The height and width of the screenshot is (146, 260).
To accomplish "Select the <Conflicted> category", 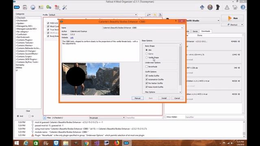I will [x=22, y=34].
